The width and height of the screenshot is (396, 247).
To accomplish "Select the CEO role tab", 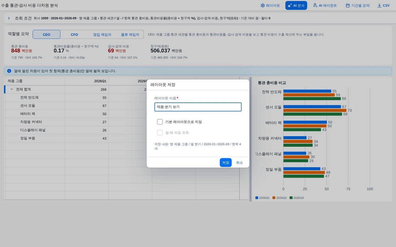I will click(x=47, y=35).
